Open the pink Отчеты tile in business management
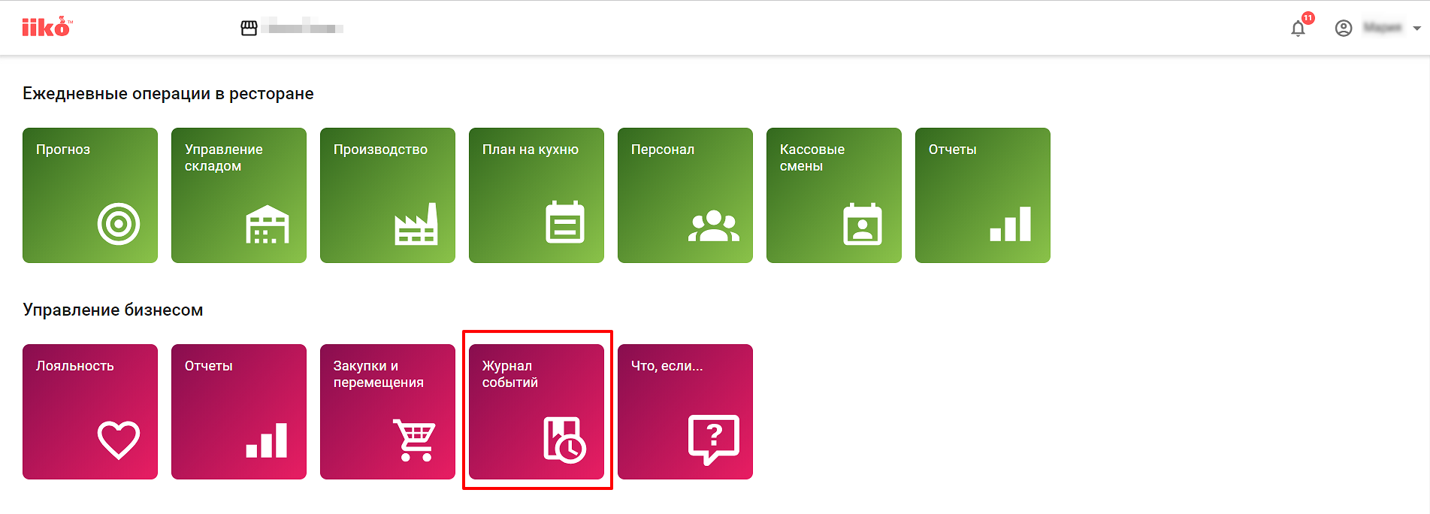 click(x=239, y=412)
